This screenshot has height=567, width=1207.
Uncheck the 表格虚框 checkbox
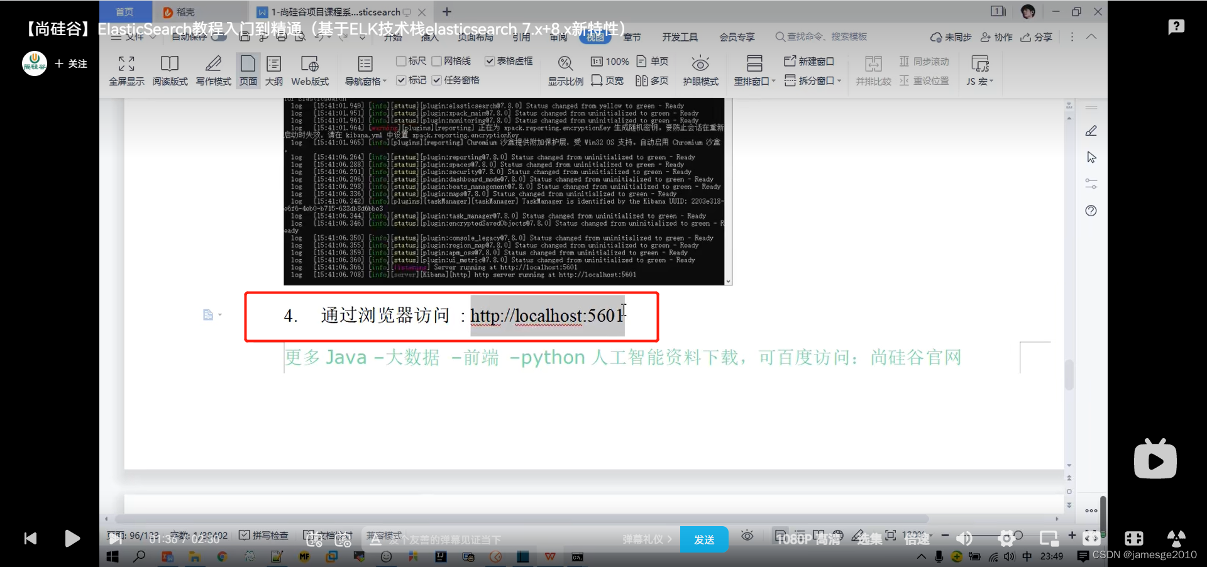pos(490,61)
